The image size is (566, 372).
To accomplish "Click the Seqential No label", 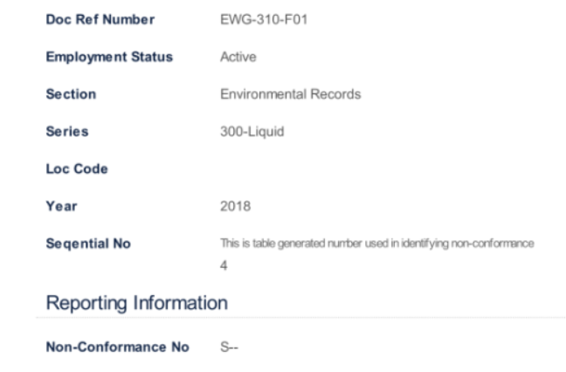I will (x=87, y=244).
